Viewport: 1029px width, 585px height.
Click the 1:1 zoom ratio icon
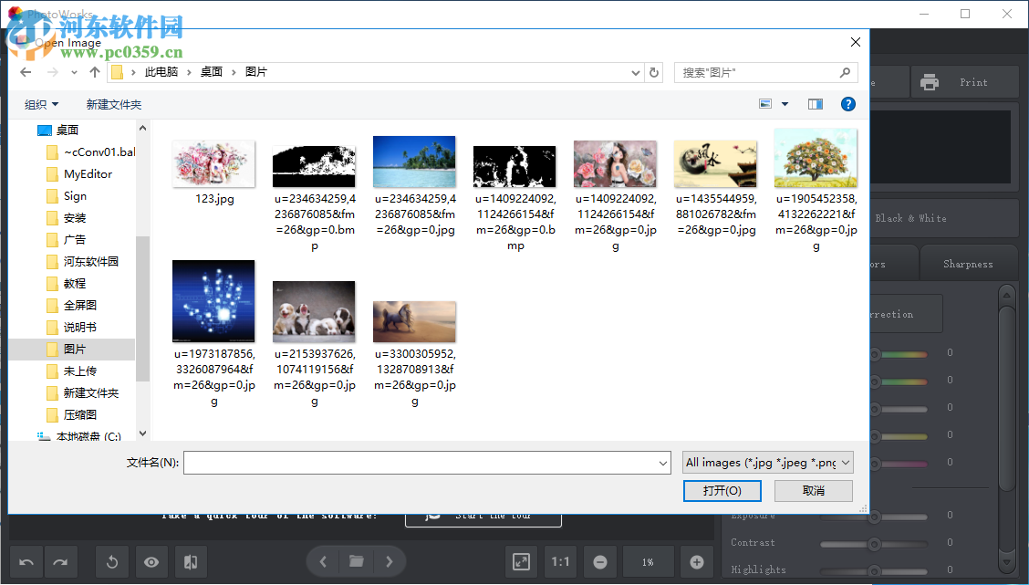(x=560, y=561)
